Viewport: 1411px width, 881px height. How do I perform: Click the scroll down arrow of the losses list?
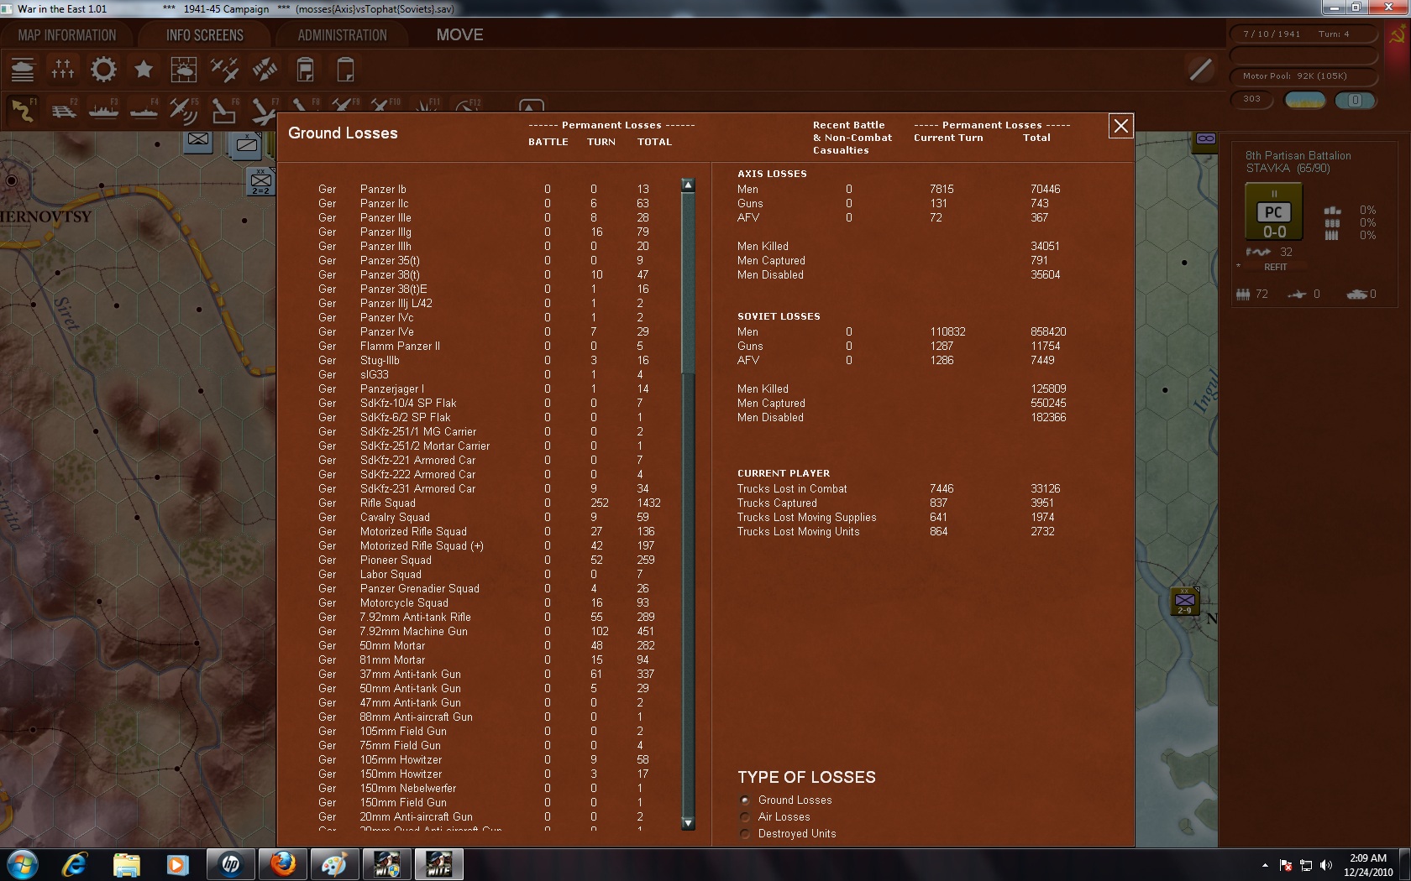click(688, 823)
